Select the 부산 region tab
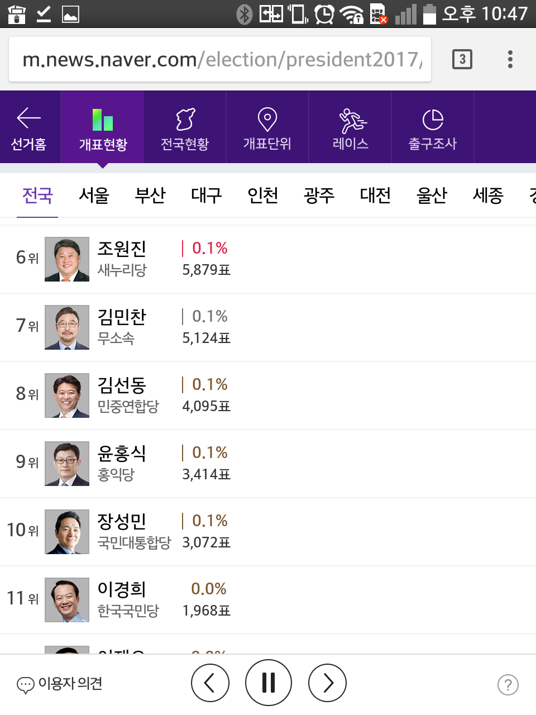The width and height of the screenshot is (536, 715). pos(150,195)
